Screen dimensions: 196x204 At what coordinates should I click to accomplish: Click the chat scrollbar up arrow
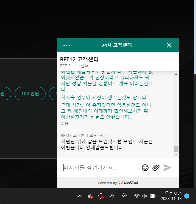pos(176,74)
